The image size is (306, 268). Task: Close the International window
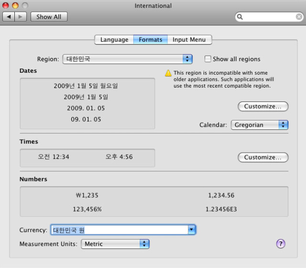click(6, 5)
